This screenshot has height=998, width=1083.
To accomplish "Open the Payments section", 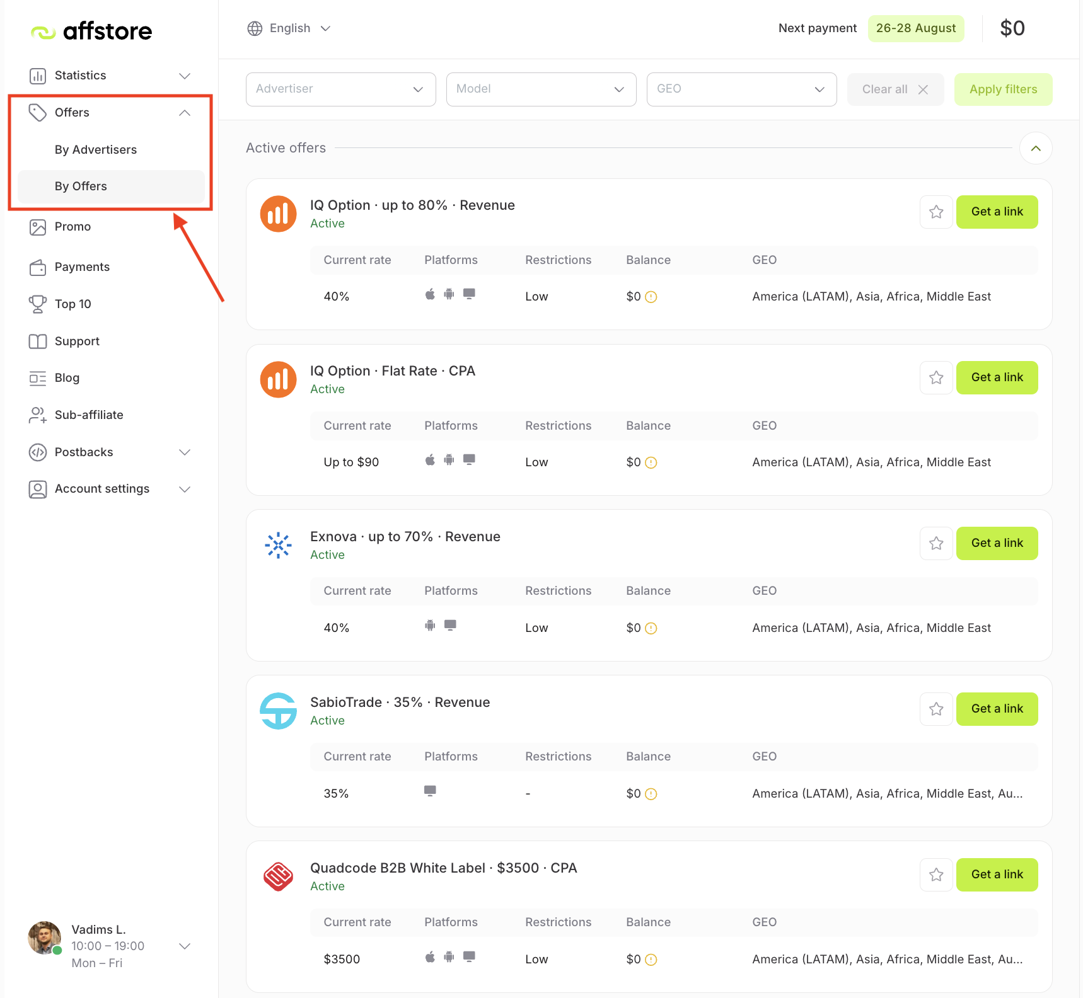I will point(82,267).
